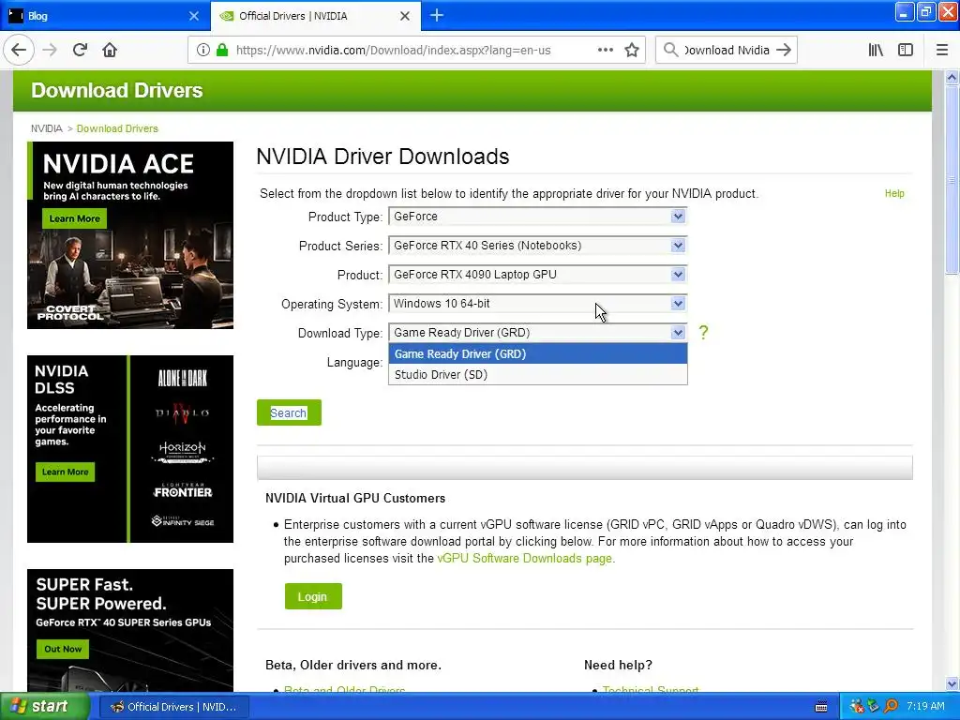The width and height of the screenshot is (960, 720).
Task: Open the Operating System dropdown
Action: (537, 304)
